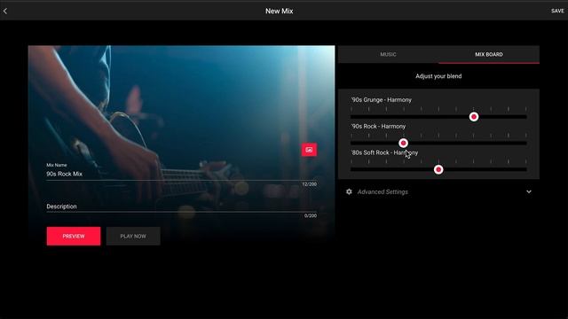Save the new mix

click(x=557, y=11)
